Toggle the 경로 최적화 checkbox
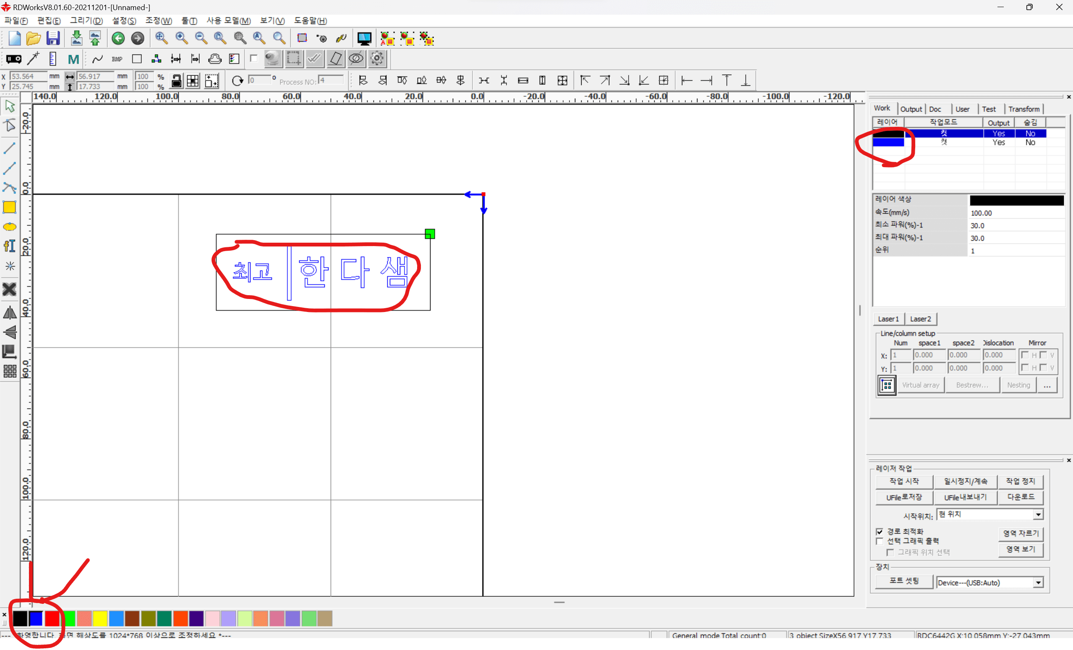 [x=880, y=532]
